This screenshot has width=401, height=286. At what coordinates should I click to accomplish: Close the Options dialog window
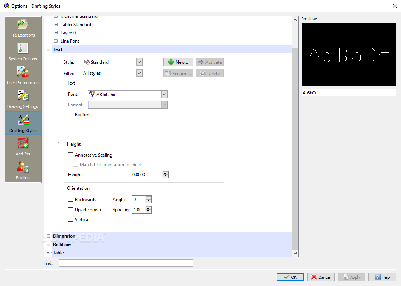[395, 6]
